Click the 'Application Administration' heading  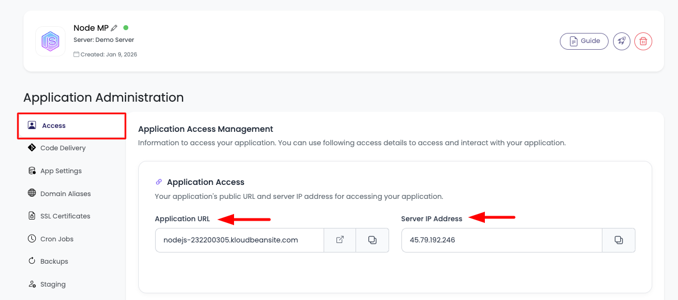click(104, 98)
